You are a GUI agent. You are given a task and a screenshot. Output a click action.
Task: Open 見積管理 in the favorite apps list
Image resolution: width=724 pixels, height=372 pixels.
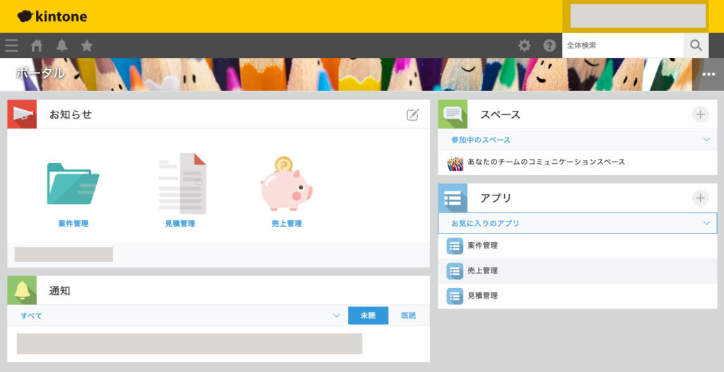coord(482,296)
